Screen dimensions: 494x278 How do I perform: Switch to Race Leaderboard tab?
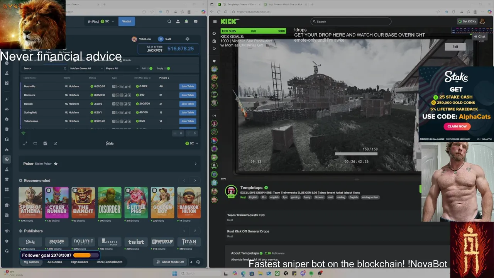pos(109,262)
